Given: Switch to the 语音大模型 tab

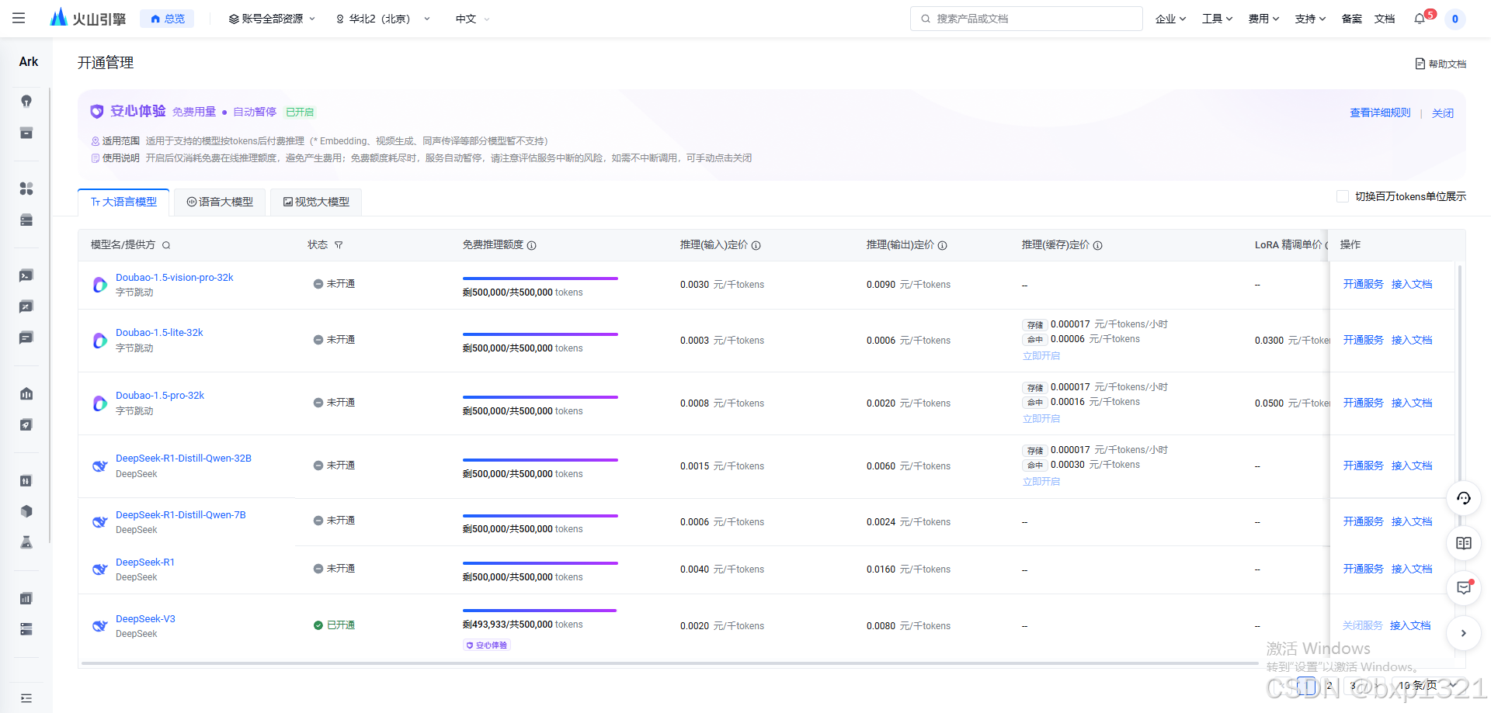Looking at the screenshot, I should click(220, 202).
